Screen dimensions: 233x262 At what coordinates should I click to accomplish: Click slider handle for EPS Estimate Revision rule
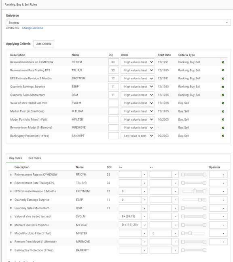point(195,191)
